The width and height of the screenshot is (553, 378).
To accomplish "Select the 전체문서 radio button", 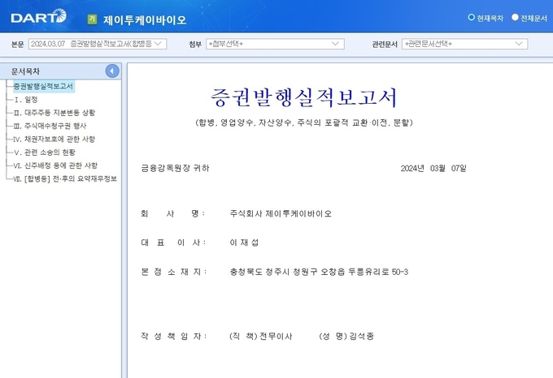I will point(515,17).
